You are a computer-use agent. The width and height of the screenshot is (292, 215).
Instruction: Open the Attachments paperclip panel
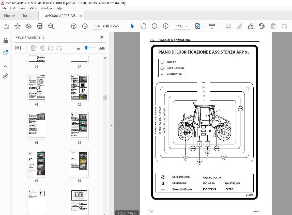coord(6,76)
